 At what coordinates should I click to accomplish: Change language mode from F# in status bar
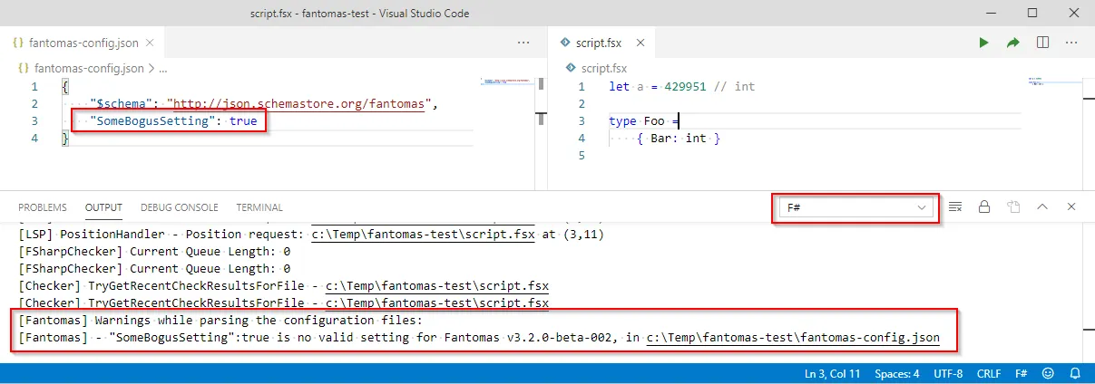[x=1020, y=374]
